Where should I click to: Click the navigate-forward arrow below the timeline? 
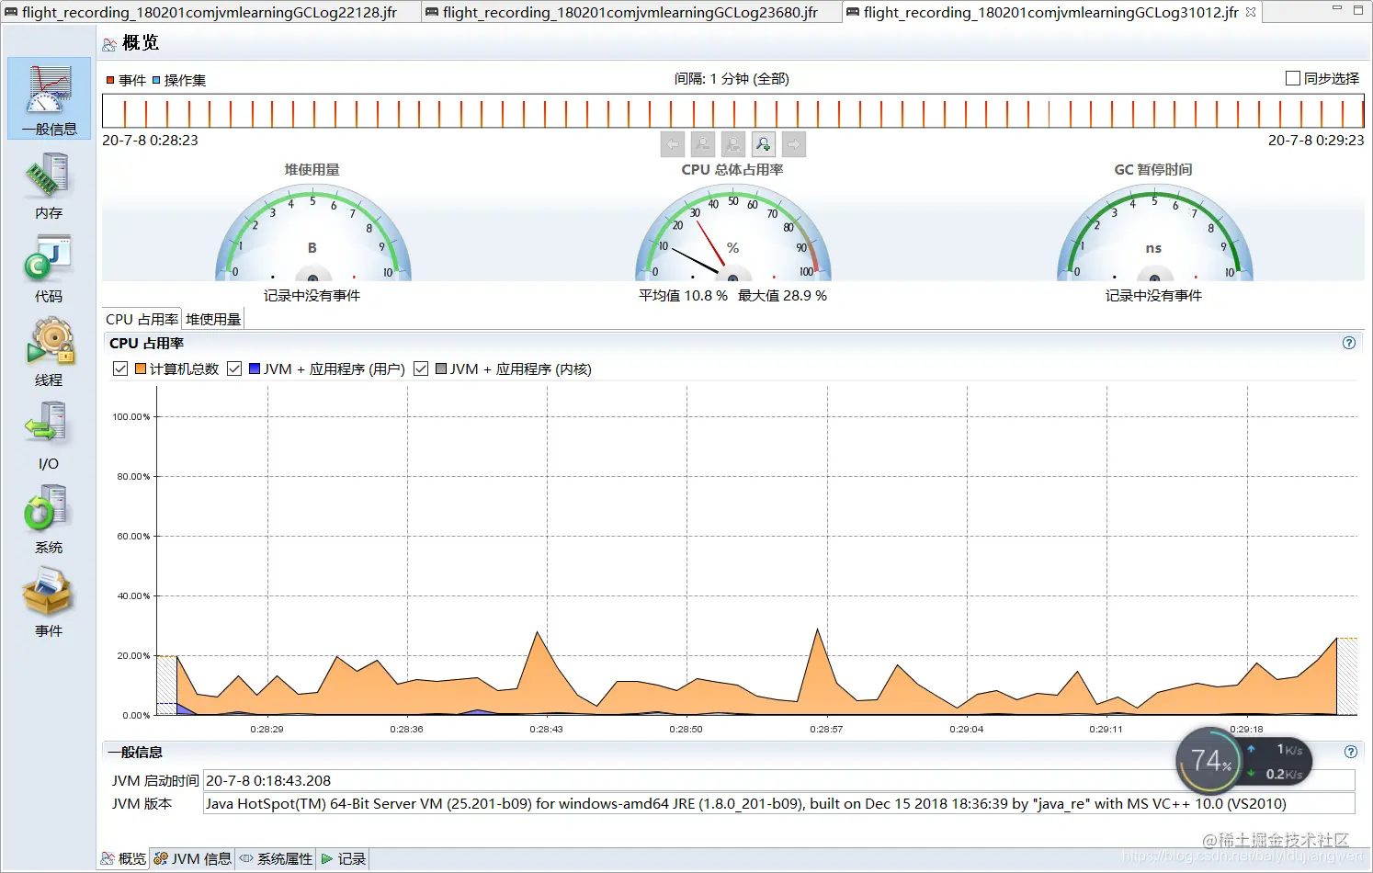794,144
